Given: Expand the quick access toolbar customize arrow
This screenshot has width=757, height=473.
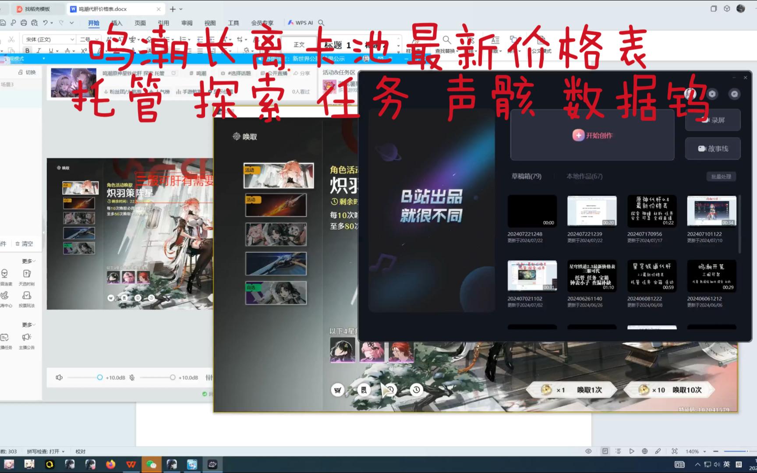Looking at the screenshot, I should (72, 23).
